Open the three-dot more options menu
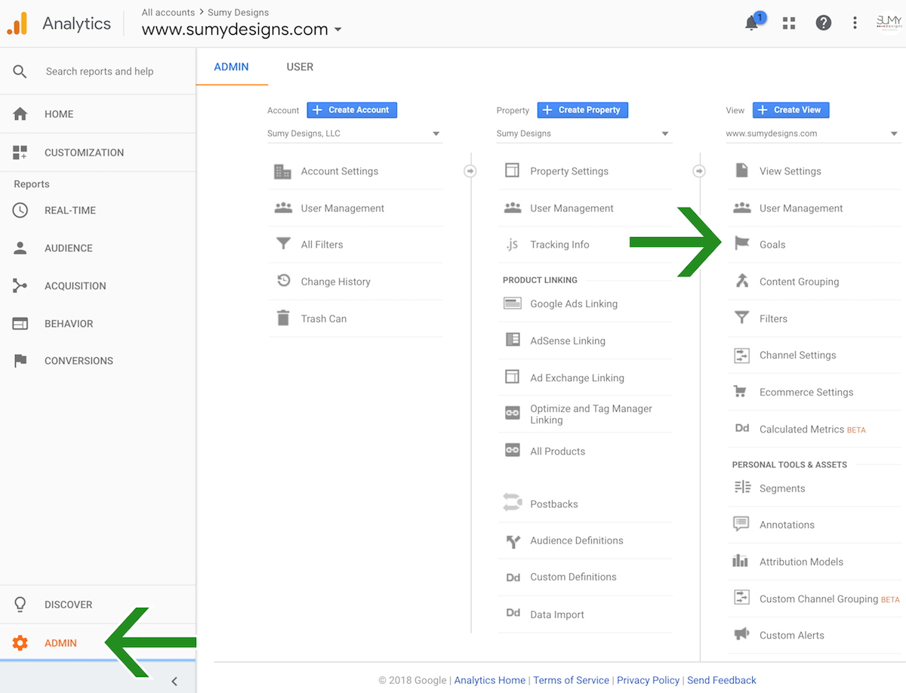Viewport: 906px width, 693px height. [855, 23]
